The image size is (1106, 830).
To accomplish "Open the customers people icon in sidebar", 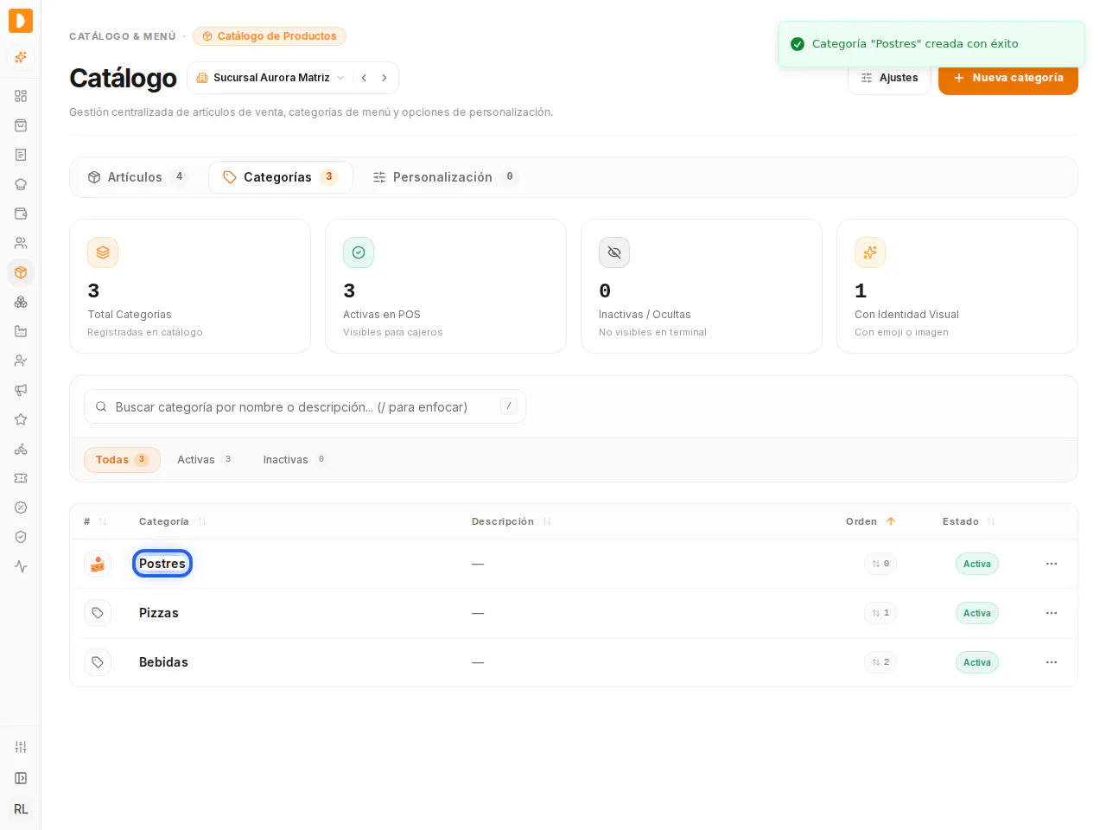I will [x=21, y=243].
